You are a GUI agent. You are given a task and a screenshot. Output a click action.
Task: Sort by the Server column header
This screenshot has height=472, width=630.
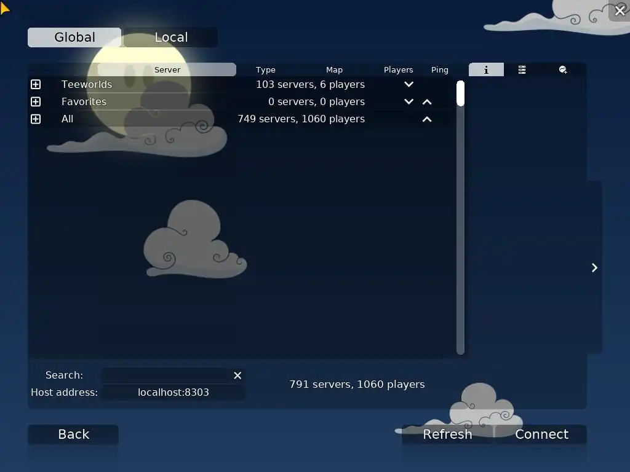[167, 69]
